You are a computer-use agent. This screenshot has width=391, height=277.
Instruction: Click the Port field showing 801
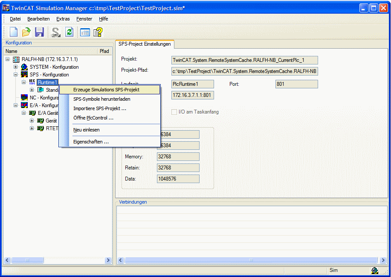(x=297, y=84)
